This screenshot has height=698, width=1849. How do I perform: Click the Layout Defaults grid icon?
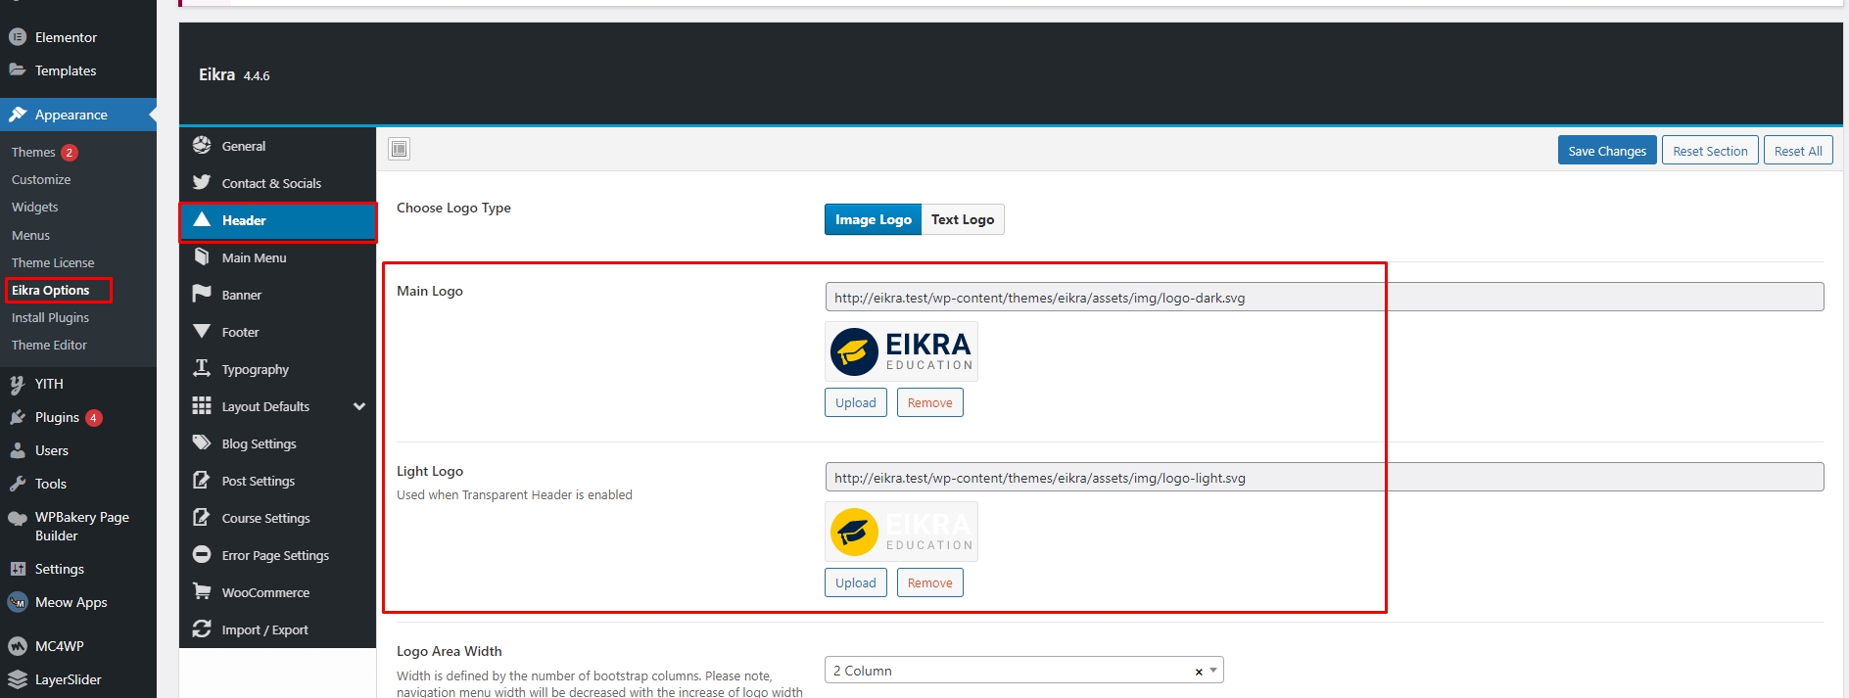tap(202, 405)
